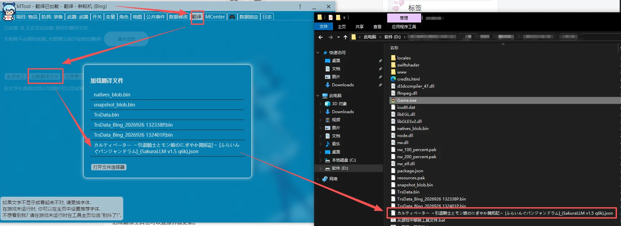Click the 请点击我 button in MTool

[126, 39]
